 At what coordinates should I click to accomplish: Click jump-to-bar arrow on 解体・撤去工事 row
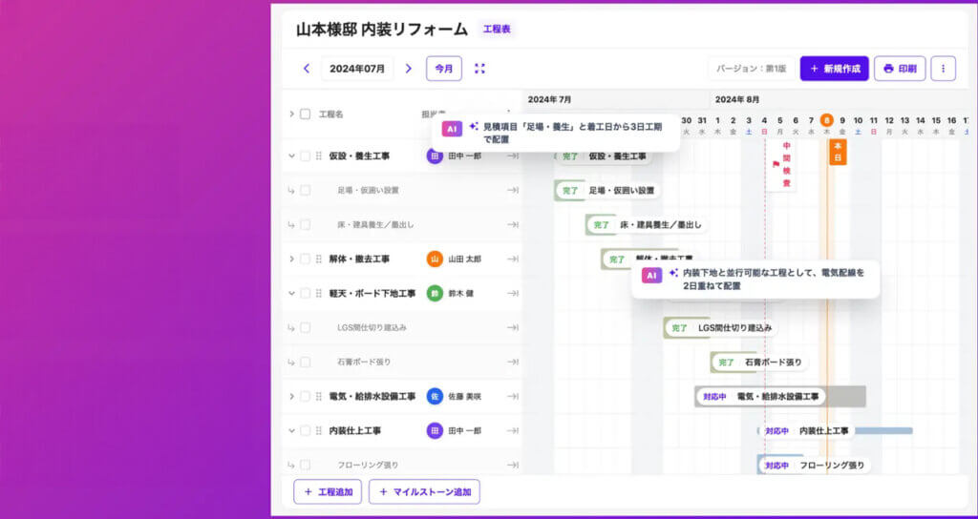(513, 259)
